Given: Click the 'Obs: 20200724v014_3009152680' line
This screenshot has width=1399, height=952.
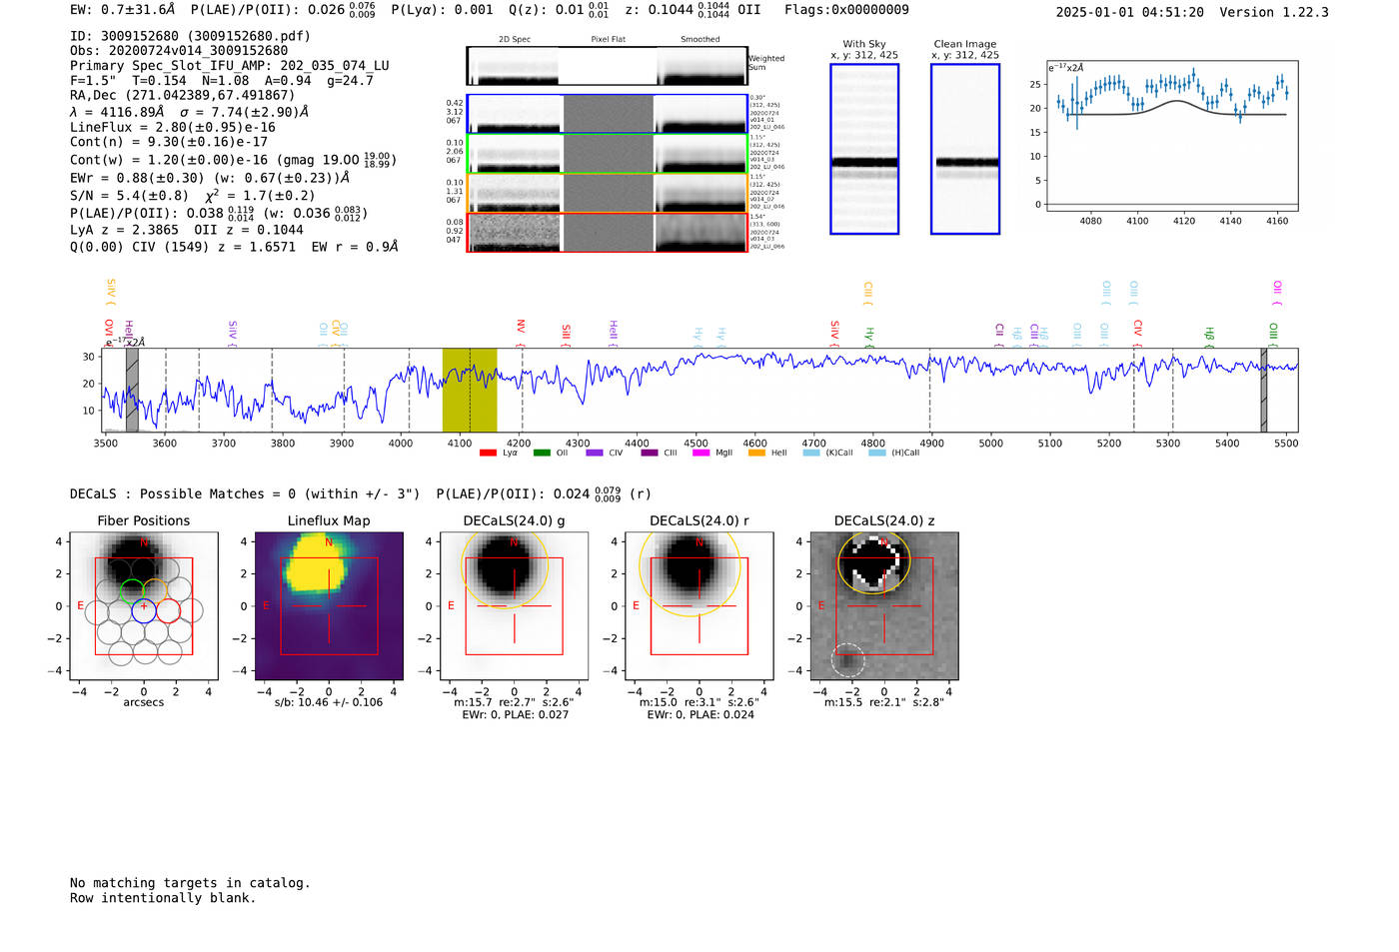Looking at the screenshot, I should click(x=179, y=51).
